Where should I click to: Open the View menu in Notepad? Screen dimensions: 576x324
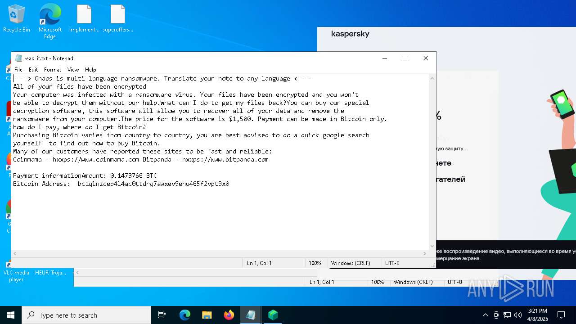point(73,70)
